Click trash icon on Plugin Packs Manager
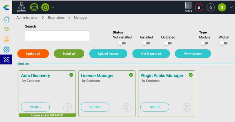235x122 pixels. pyautogui.click(x=187, y=107)
